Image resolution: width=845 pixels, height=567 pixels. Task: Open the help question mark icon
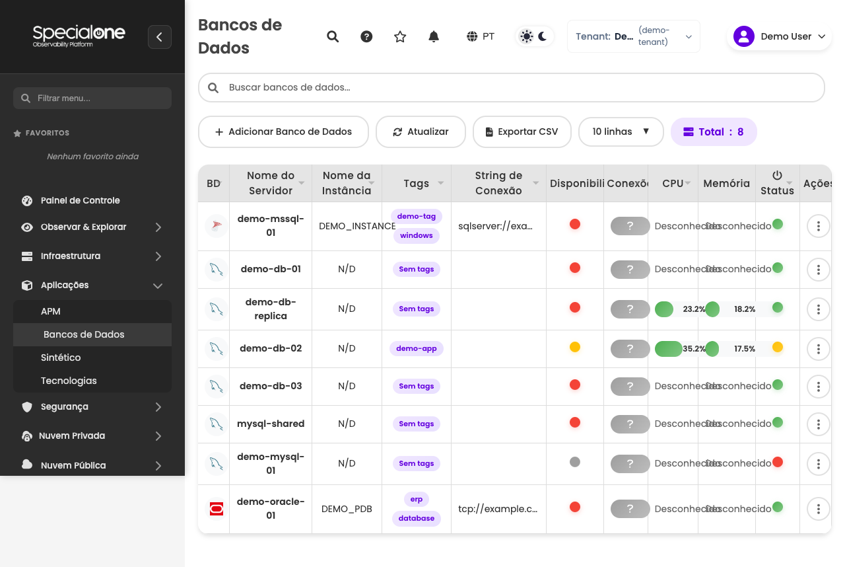[x=366, y=36]
